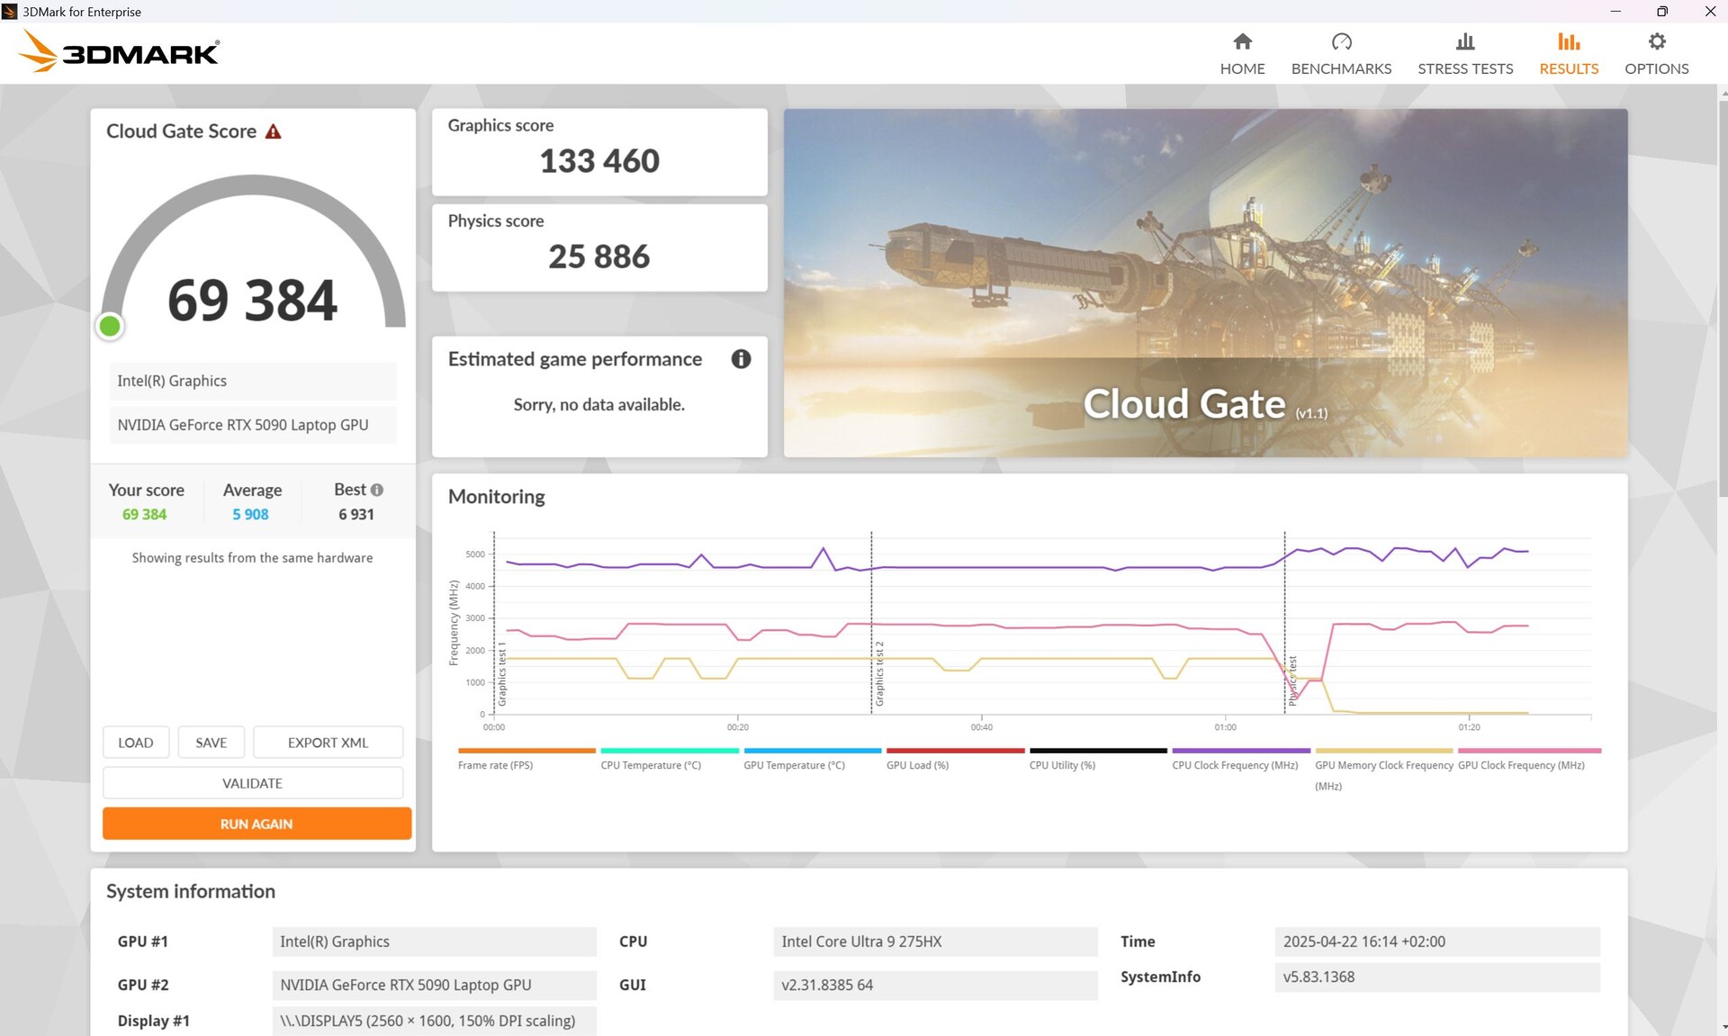1728x1036 pixels.
Task: Open Options gear icon
Action: 1656,42
